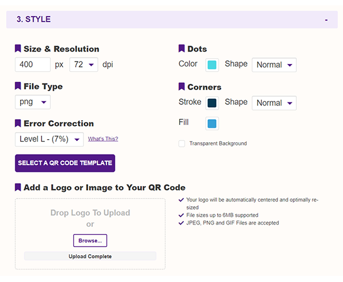Open the png file type dropdown

tap(33, 102)
